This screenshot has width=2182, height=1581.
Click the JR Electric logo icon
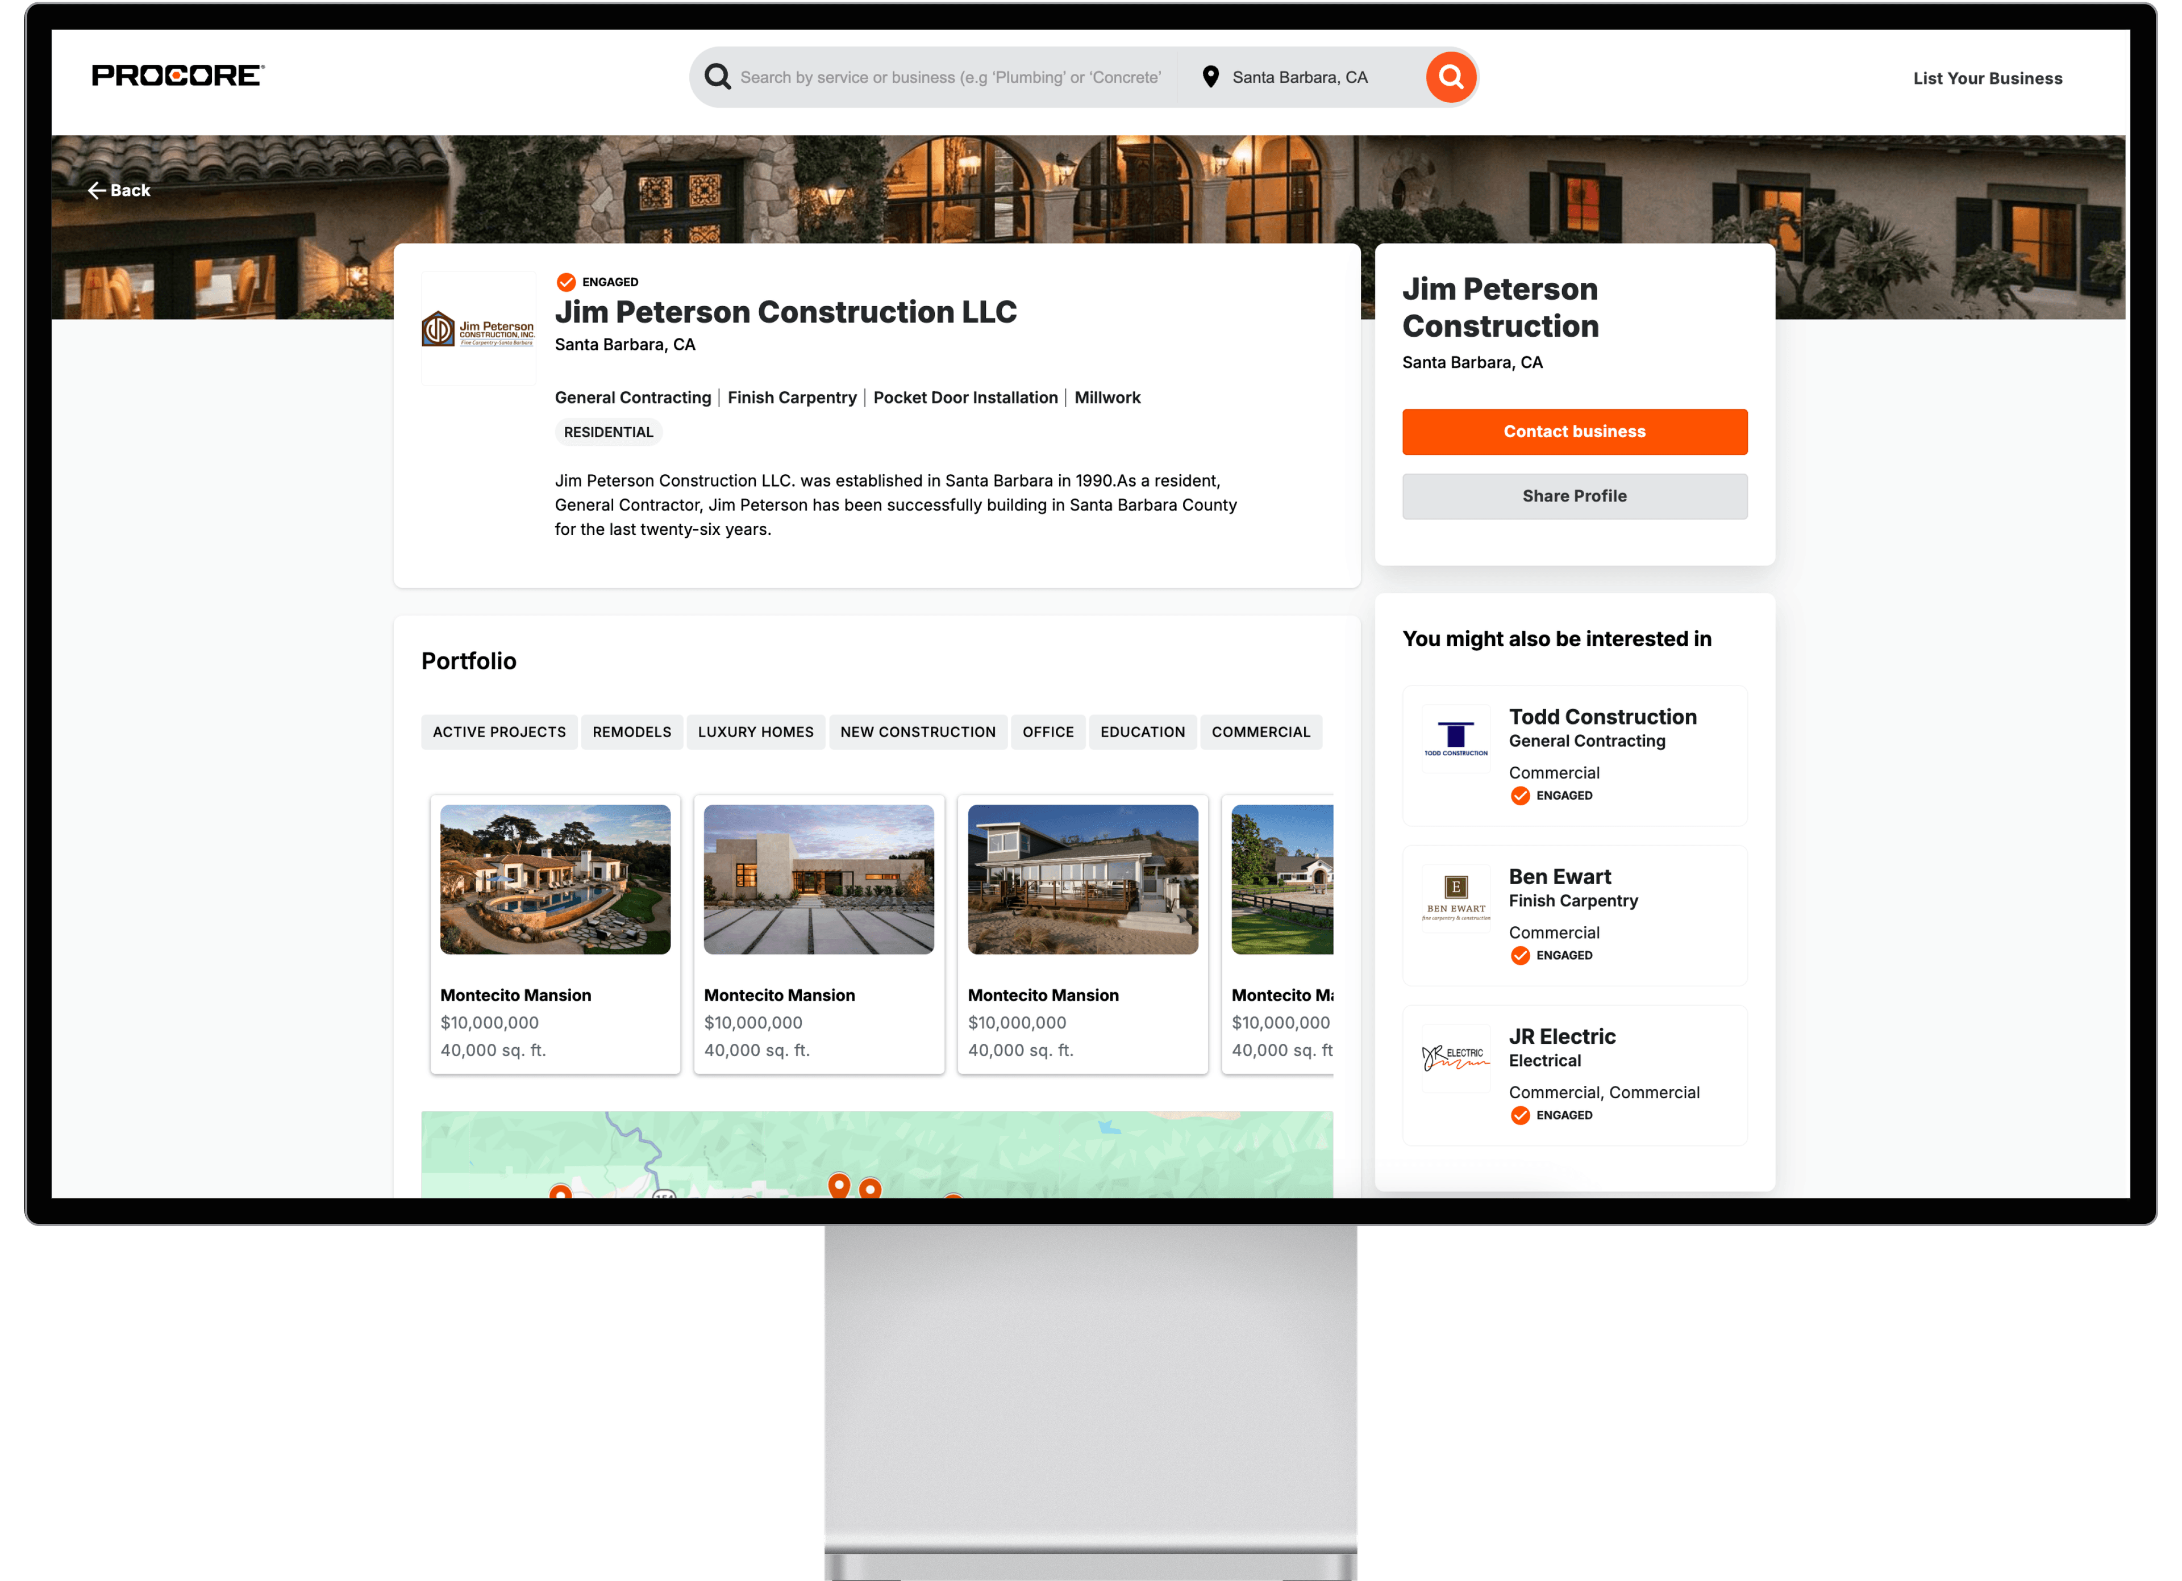click(1456, 1058)
